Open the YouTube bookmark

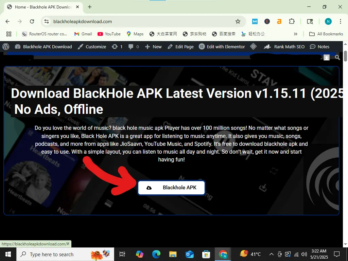point(109,34)
